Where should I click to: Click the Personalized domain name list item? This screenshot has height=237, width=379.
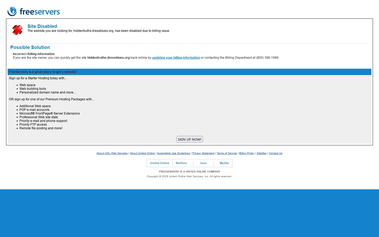[x=48, y=92]
